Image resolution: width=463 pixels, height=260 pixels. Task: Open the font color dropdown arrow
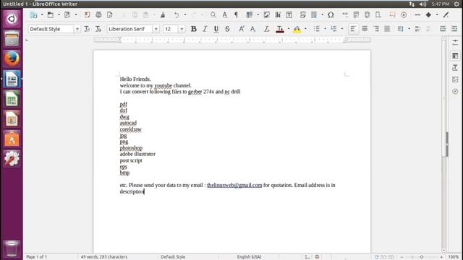tap(289, 29)
